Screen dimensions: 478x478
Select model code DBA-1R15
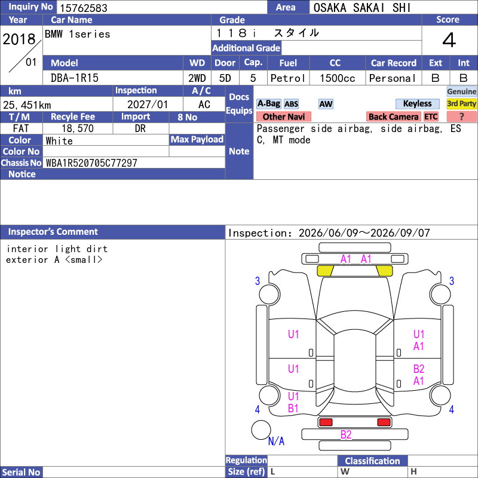coord(75,78)
